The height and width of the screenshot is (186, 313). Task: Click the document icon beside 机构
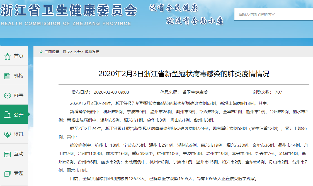(8, 76)
